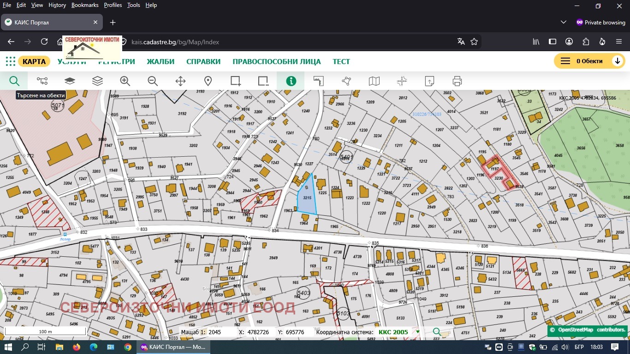The width and height of the screenshot is (630, 354).
Task: Open the Windows notification center
Action: click(614, 347)
